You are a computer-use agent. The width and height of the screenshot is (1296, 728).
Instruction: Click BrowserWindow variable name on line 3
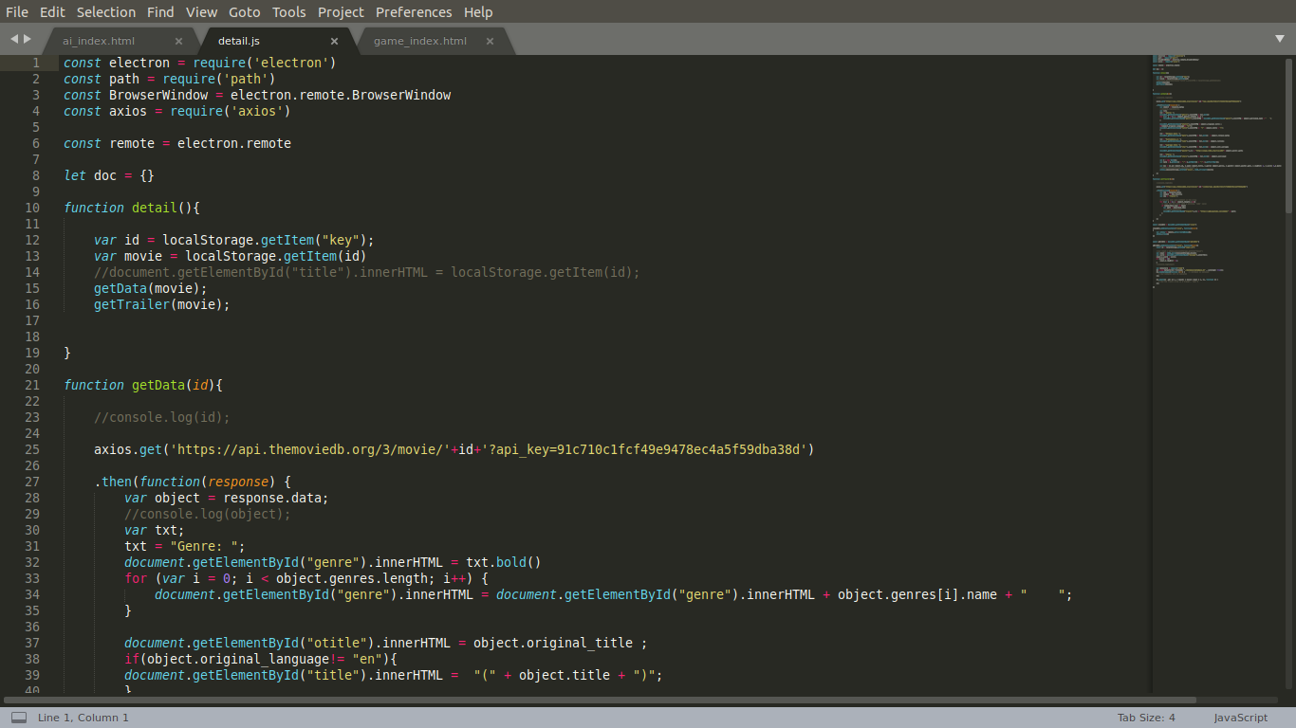[158, 95]
